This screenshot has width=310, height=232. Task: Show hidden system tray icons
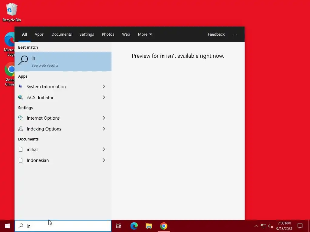[256, 226]
